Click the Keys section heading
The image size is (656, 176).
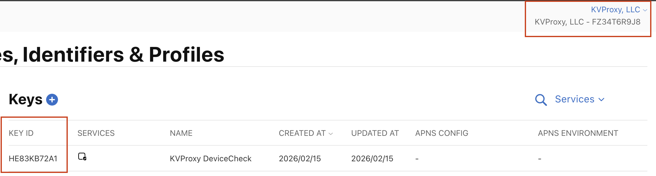pyautogui.click(x=26, y=99)
